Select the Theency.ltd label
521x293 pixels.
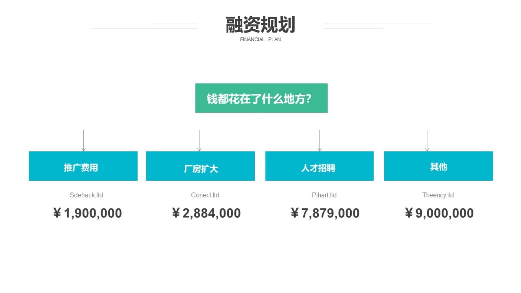point(438,195)
